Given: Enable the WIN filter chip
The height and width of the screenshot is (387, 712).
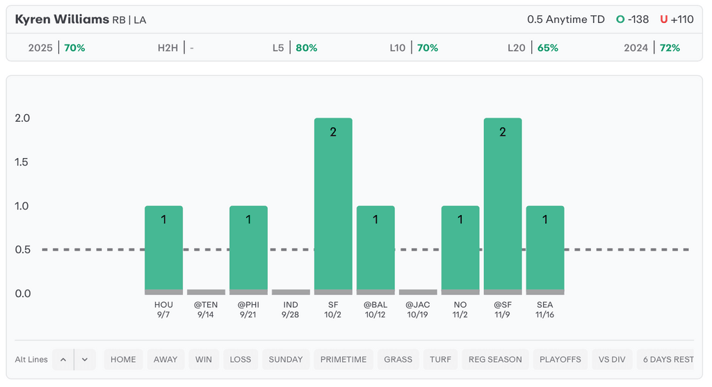Looking at the screenshot, I should [204, 360].
